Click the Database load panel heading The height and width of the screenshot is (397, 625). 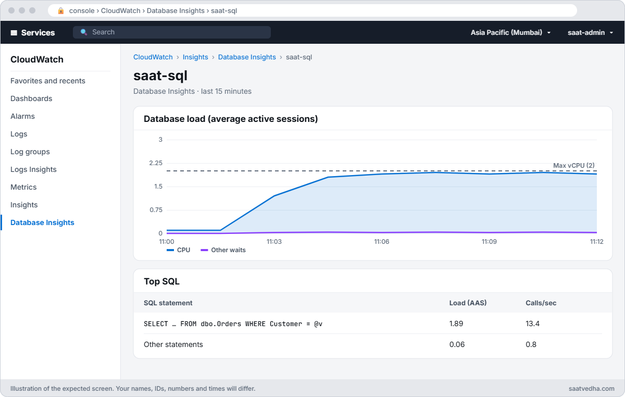click(x=231, y=119)
